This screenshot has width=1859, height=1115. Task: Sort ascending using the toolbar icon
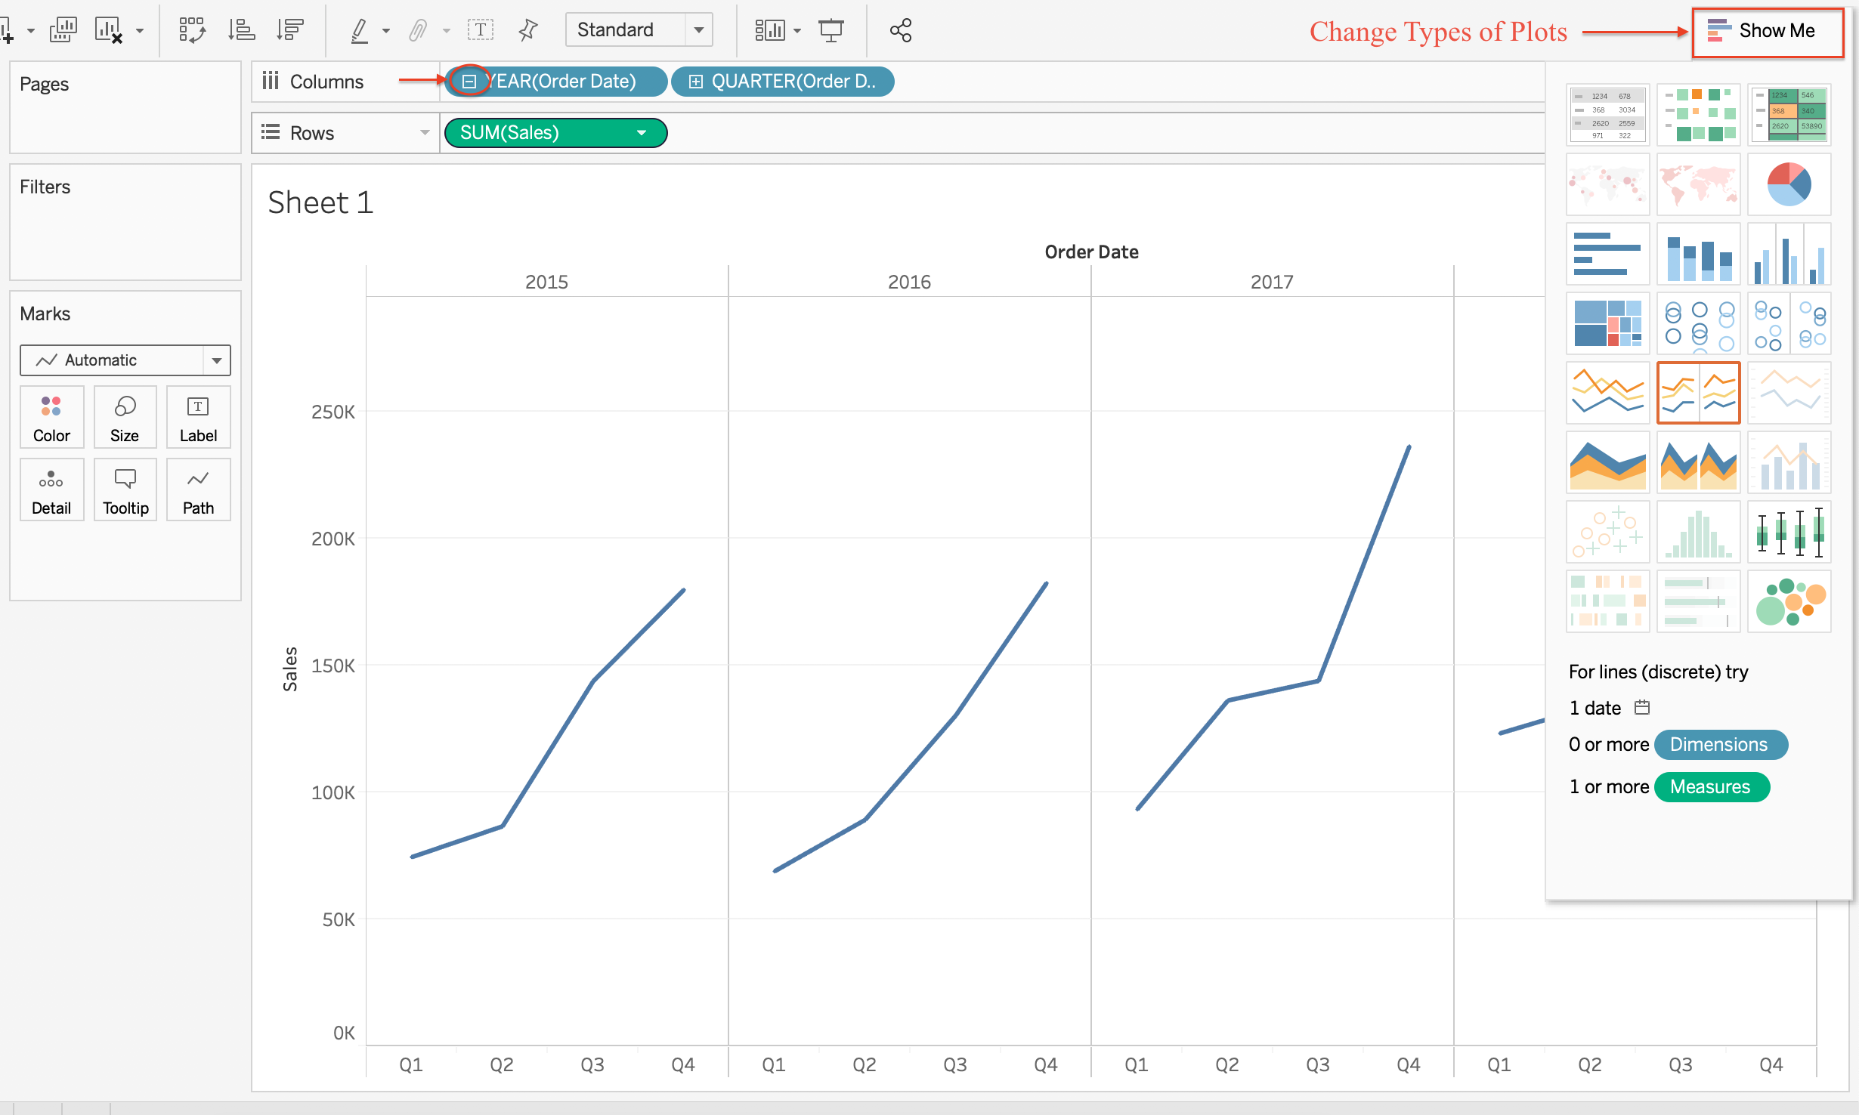[x=241, y=30]
